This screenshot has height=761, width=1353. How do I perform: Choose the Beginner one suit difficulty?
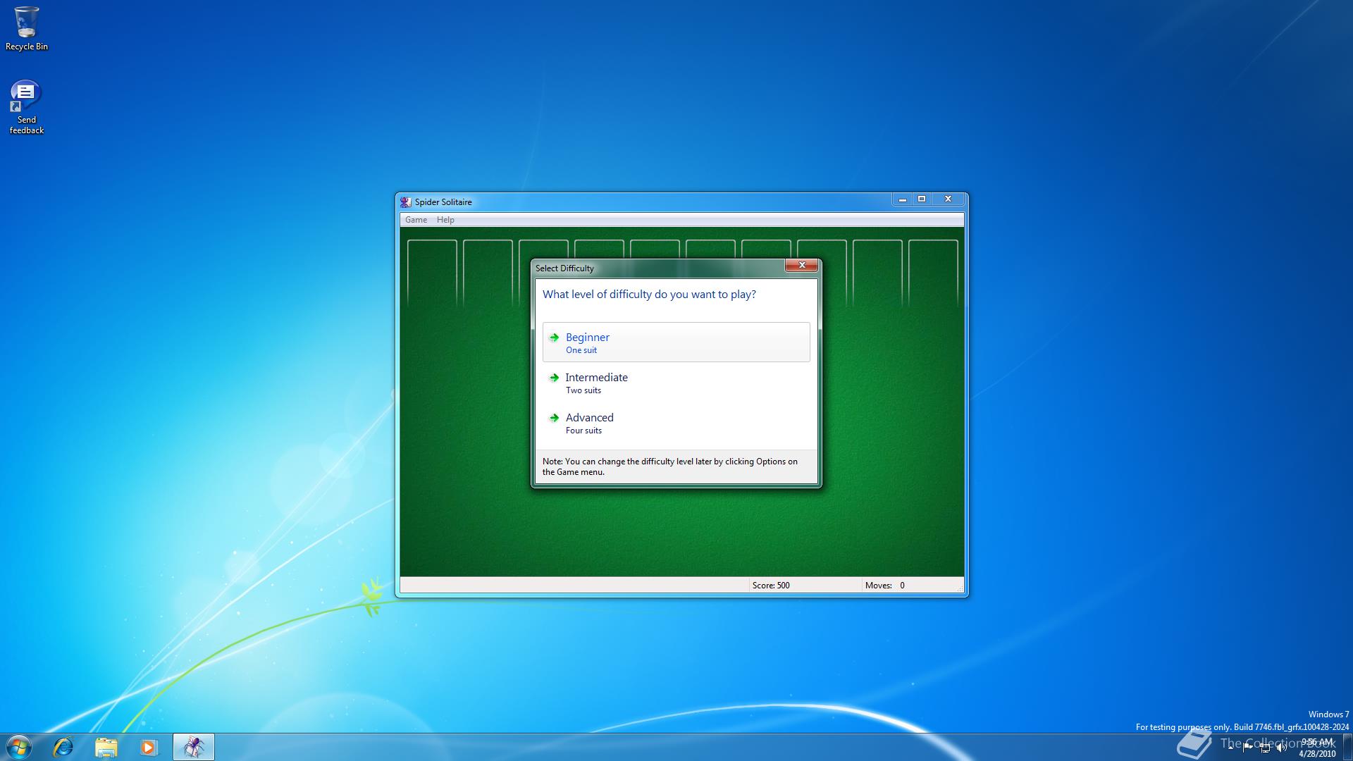click(x=676, y=342)
